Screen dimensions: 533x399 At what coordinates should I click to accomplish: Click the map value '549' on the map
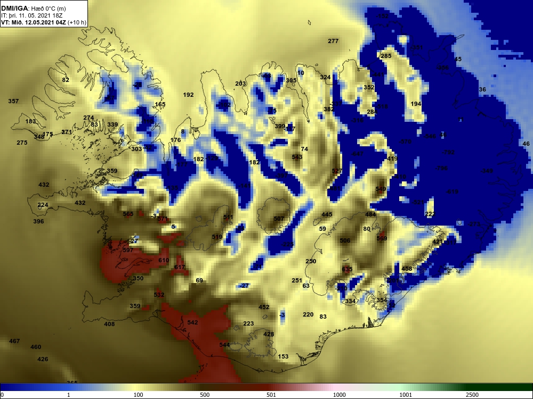381,189
